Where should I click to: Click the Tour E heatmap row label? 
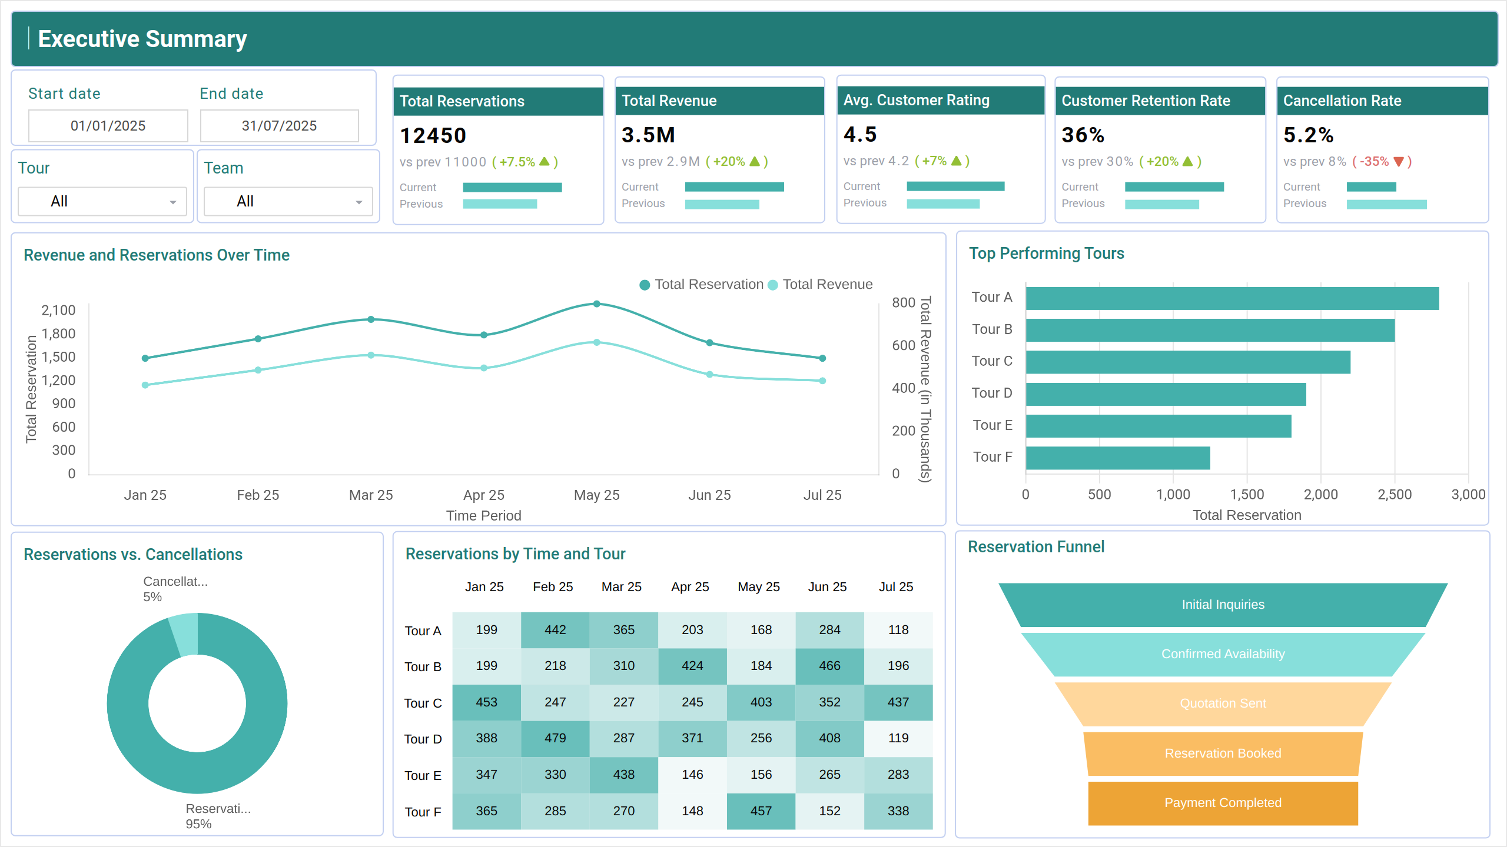coord(423,776)
